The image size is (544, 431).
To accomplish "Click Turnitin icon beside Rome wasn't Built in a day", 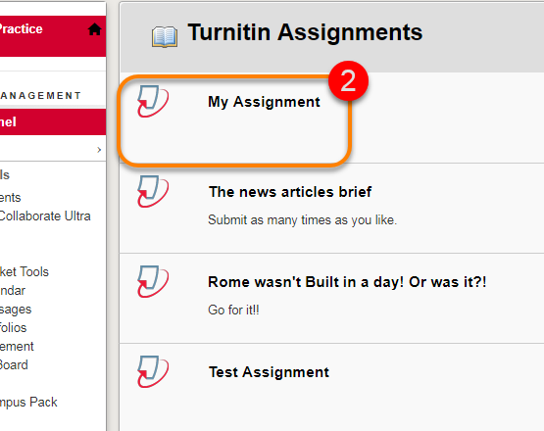I will (153, 281).
